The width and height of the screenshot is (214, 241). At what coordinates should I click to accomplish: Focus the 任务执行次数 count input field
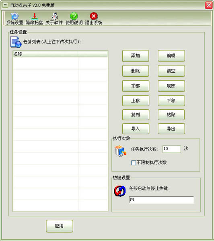tap(171, 149)
